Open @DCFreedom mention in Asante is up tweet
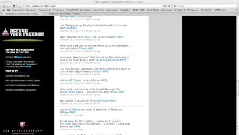 pos(101,101)
